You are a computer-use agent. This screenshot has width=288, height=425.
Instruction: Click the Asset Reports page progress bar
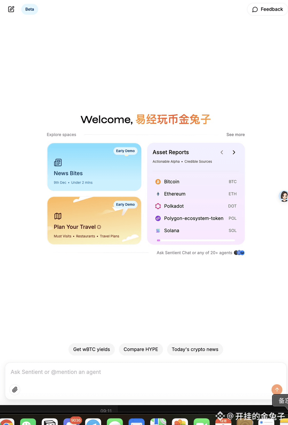196,240
